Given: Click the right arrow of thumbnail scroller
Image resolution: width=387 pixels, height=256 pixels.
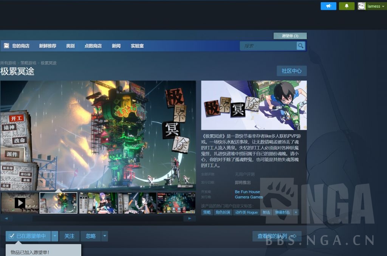Looking at the screenshot, I should coord(190,218).
